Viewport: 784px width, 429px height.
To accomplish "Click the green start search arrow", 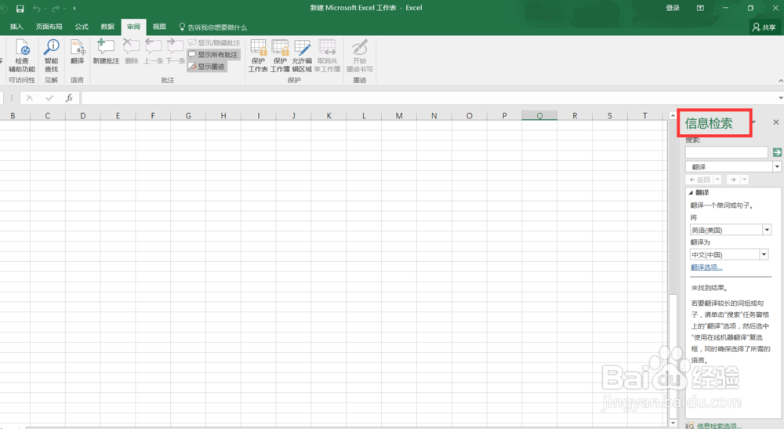I will click(x=777, y=152).
